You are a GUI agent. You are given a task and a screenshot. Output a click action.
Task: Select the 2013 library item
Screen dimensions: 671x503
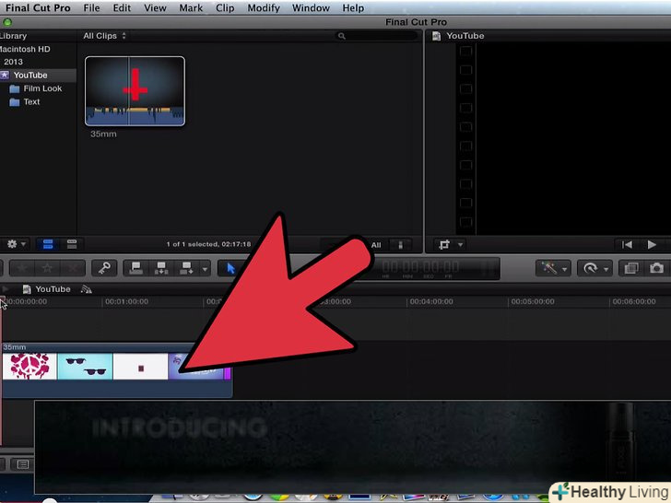(13, 62)
